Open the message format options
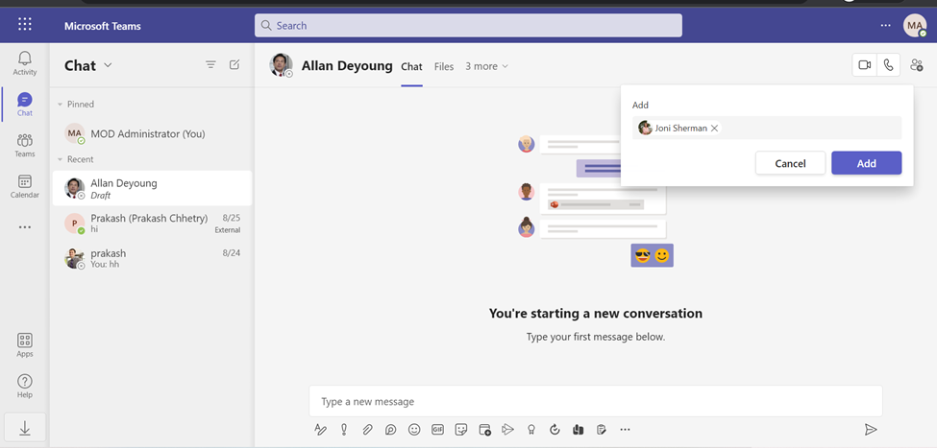Screen dimensions: 937x448 tap(320, 430)
